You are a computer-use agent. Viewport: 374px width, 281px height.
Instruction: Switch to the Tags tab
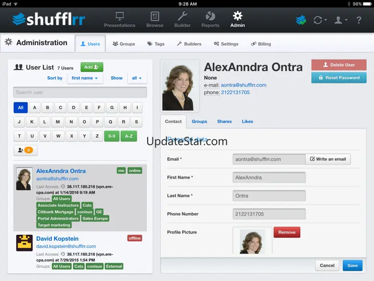coord(156,44)
